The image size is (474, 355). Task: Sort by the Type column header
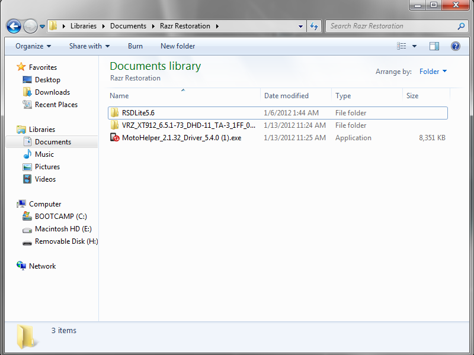tap(367, 96)
